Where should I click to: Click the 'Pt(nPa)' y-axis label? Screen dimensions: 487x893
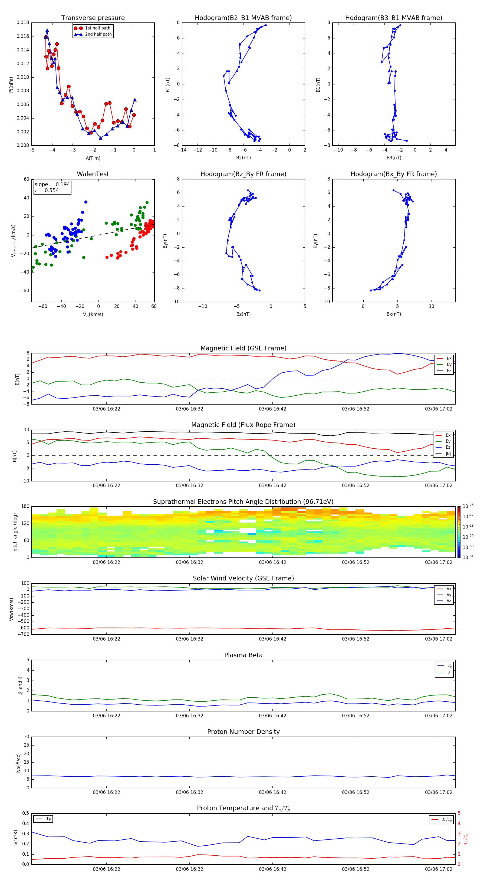11,85
